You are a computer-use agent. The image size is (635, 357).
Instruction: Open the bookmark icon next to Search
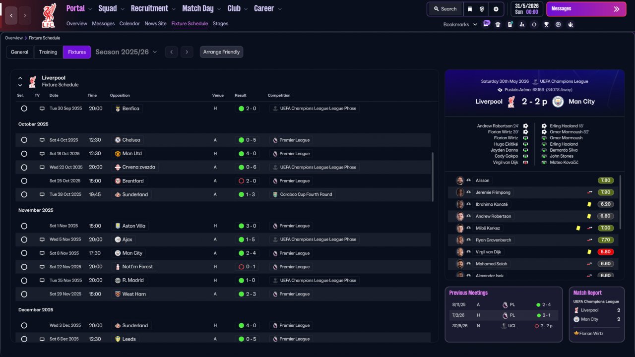[x=470, y=9]
